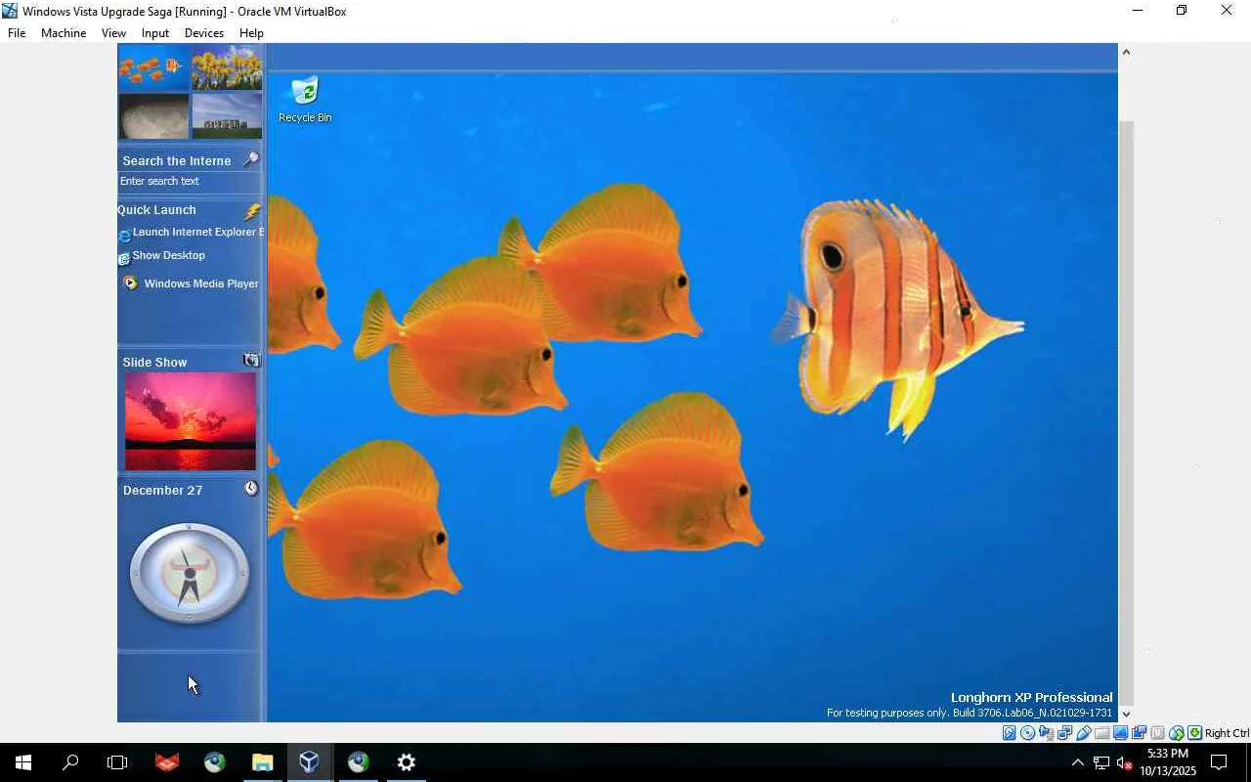Click the recording indicator in VirtualBox status bar
The height and width of the screenshot is (782, 1251).
(1140, 733)
